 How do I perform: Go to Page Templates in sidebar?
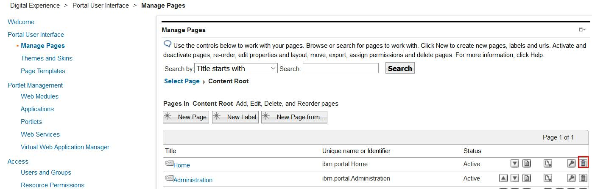(x=43, y=71)
